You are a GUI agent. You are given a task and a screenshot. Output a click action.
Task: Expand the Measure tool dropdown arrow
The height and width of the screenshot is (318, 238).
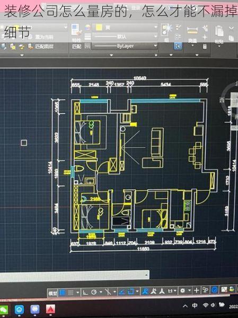click(x=192, y=46)
